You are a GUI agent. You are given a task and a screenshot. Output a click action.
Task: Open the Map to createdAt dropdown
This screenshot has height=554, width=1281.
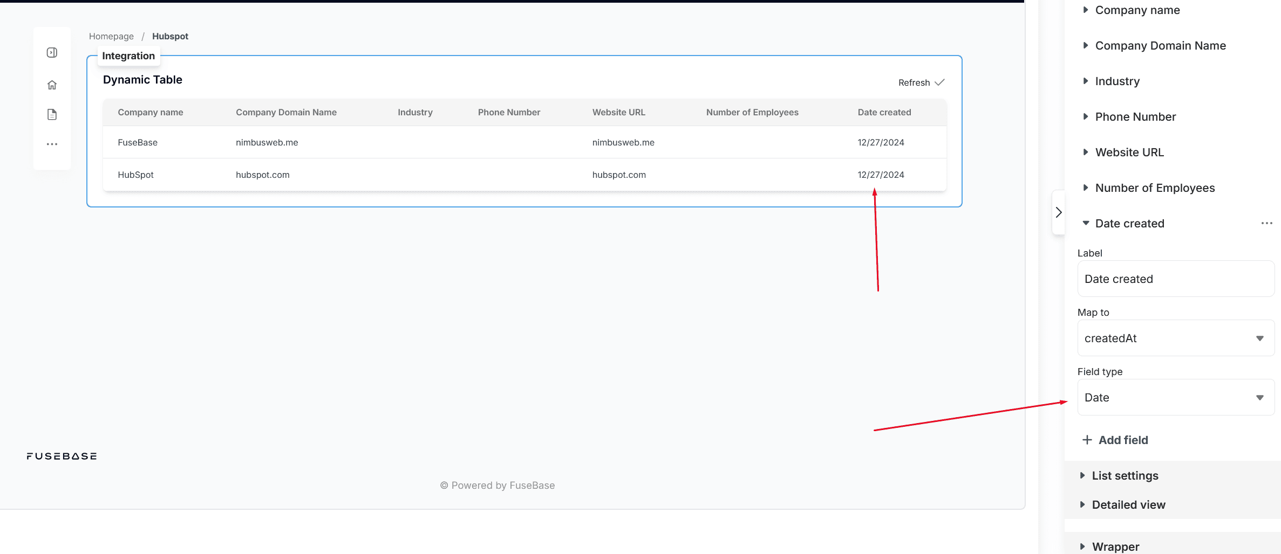tap(1176, 338)
